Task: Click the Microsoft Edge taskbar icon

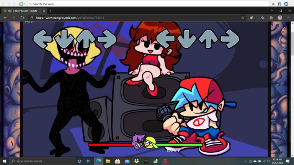Action: coord(99,161)
